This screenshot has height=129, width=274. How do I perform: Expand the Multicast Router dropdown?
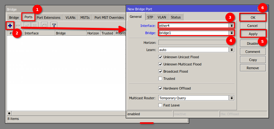(232, 98)
